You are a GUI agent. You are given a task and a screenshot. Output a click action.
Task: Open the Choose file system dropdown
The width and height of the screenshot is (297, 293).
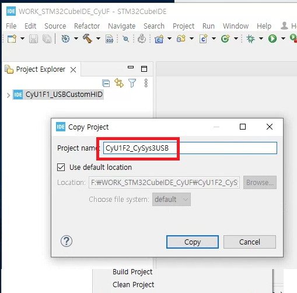(x=172, y=200)
